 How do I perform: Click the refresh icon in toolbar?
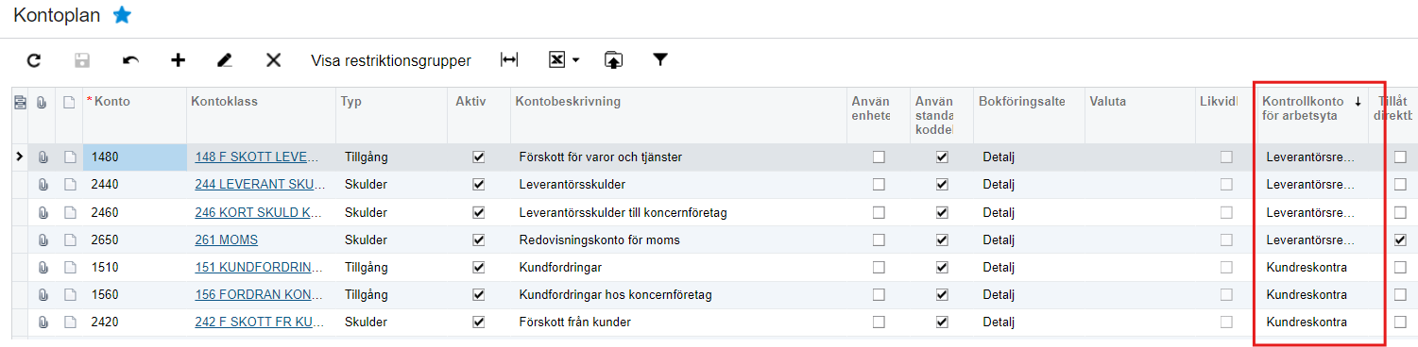point(34,60)
